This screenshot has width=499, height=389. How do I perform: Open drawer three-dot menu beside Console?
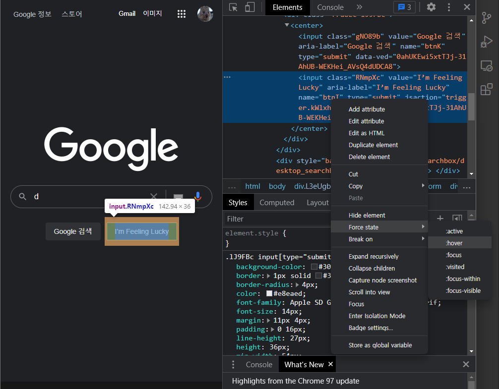tap(233, 365)
